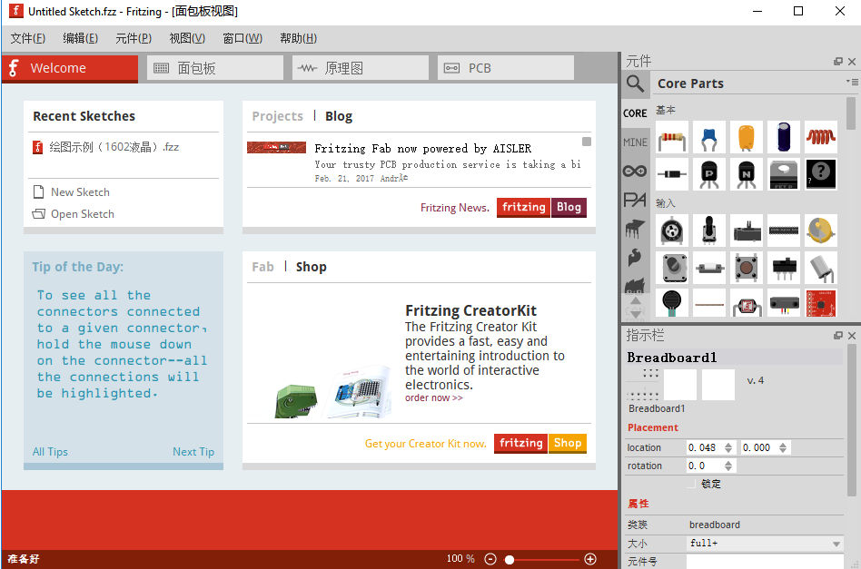Image resolution: width=861 pixels, height=569 pixels.
Task: Switch to the Welcome tab
Action: point(70,68)
